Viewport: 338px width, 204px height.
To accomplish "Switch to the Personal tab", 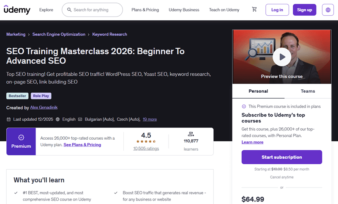I will 258,91.
